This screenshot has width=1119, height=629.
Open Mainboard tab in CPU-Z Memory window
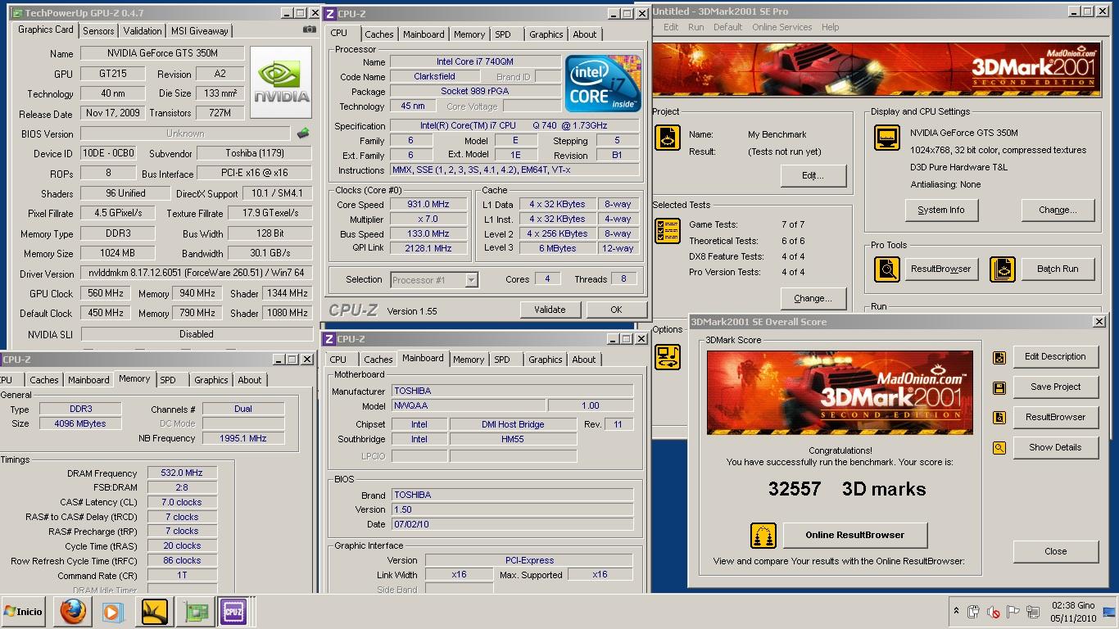pyautogui.click(x=88, y=380)
